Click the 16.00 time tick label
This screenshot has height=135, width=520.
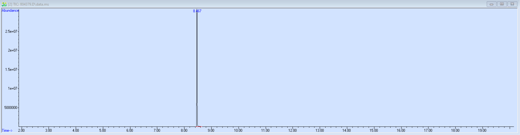point(401,130)
